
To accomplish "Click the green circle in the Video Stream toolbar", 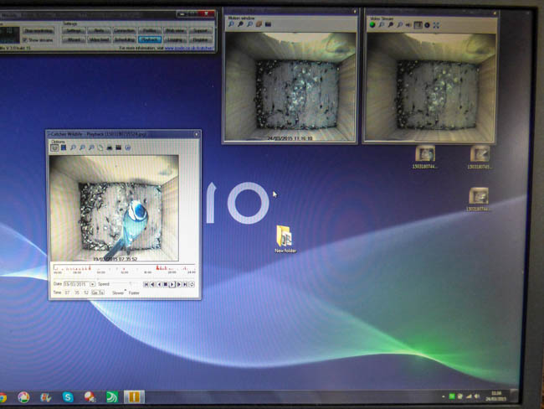I will click(372, 25).
